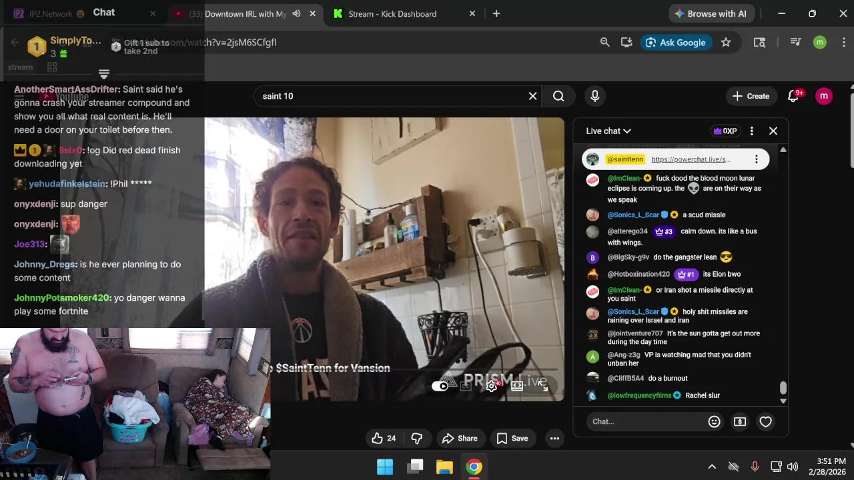Click the @Hotboxination420 username in chat
The height and width of the screenshot is (480, 854).
(x=638, y=274)
